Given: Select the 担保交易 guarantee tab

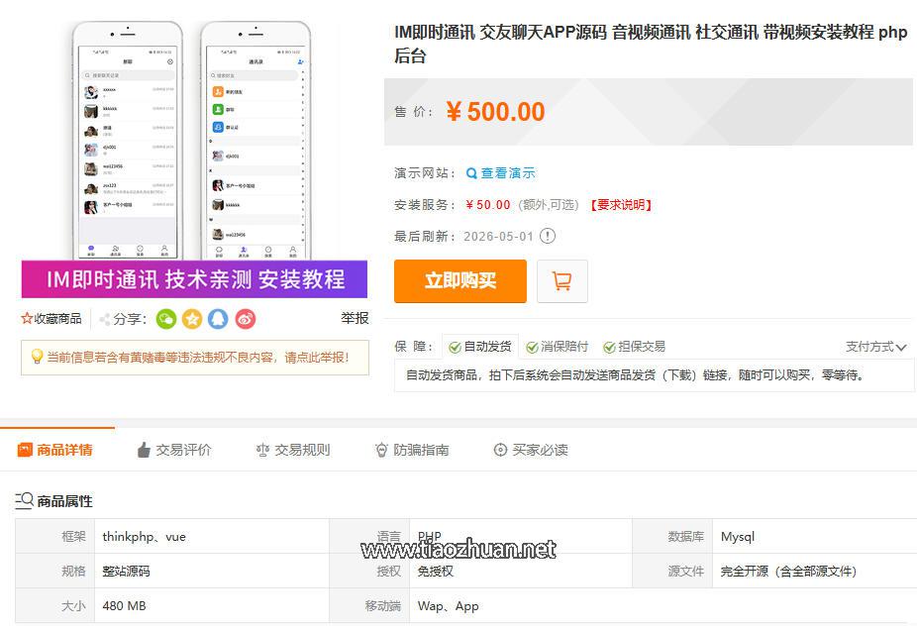Looking at the screenshot, I should [x=635, y=347].
